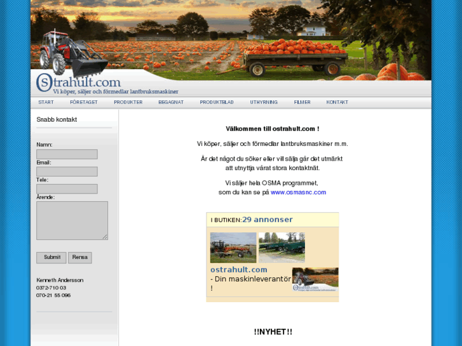Open the KONTAKT page
The width and height of the screenshot is (462, 346).
coord(337,102)
